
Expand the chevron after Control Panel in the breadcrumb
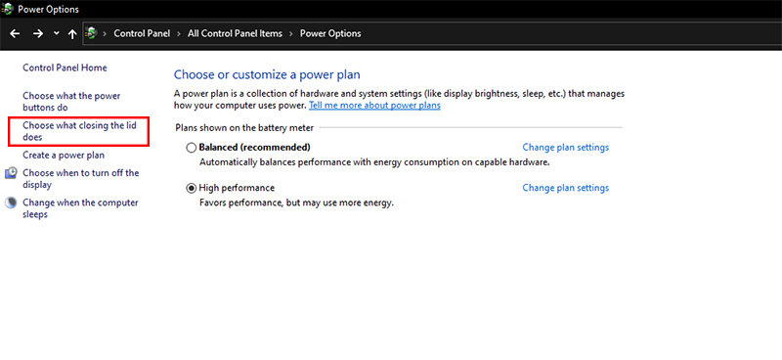click(x=179, y=33)
